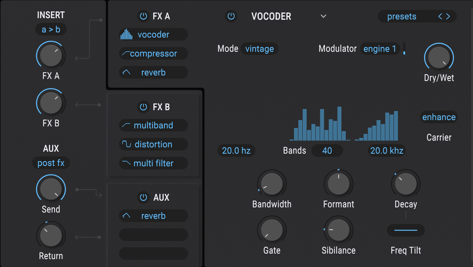Change AUX routing from post fx

coord(51,163)
